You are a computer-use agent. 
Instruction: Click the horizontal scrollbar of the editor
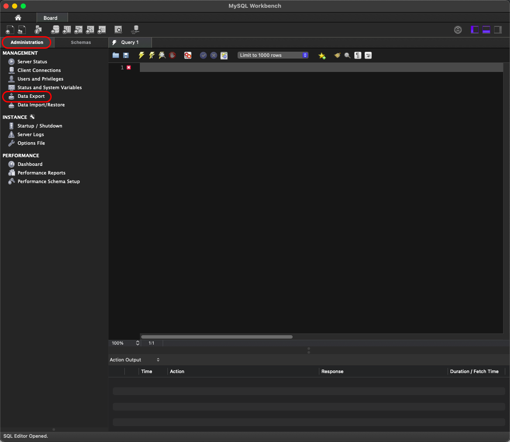coord(216,337)
